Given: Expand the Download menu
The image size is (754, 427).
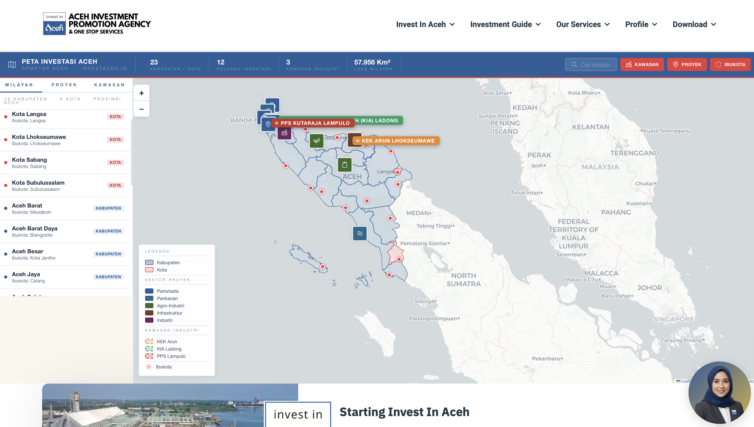Looking at the screenshot, I should pos(694,24).
